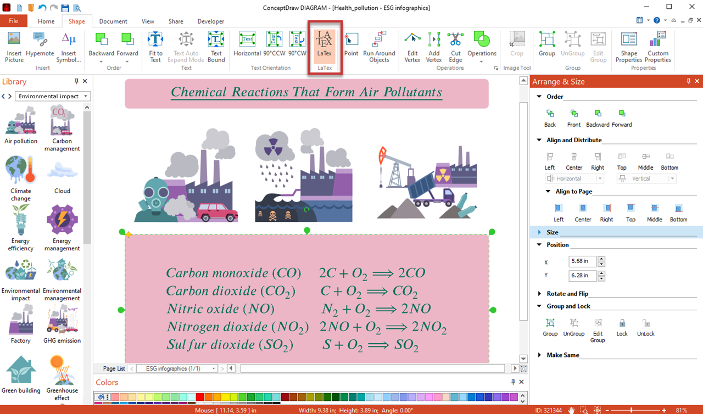This screenshot has width=703, height=414.
Task: Select the Add Vertex tool
Action: (x=434, y=47)
